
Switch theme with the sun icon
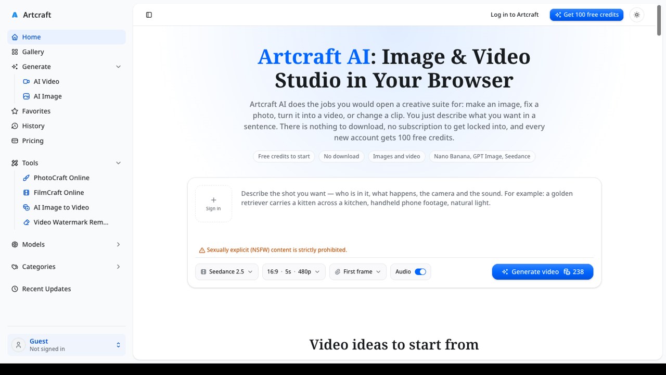637,15
